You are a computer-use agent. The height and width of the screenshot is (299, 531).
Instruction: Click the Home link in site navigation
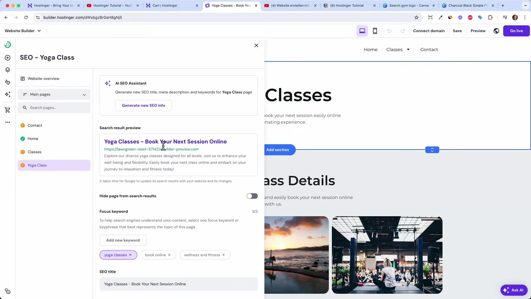click(x=370, y=50)
